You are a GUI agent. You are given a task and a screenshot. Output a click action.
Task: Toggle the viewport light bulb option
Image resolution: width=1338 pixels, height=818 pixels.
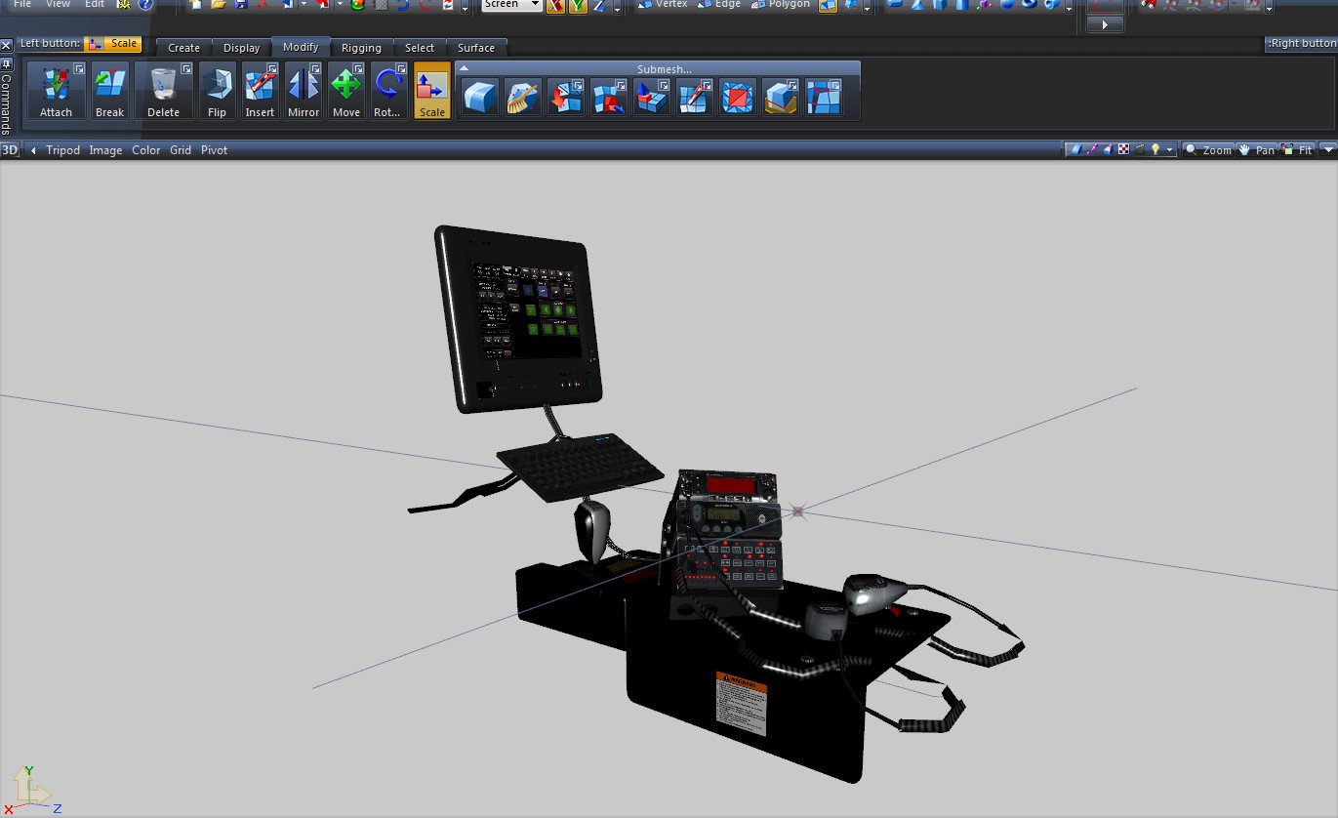[x=1156, y=150]
